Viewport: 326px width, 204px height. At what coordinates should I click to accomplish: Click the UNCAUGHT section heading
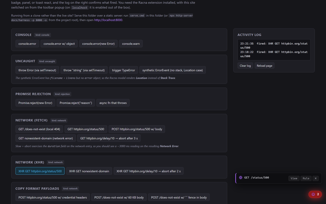[x=25, y=61]
